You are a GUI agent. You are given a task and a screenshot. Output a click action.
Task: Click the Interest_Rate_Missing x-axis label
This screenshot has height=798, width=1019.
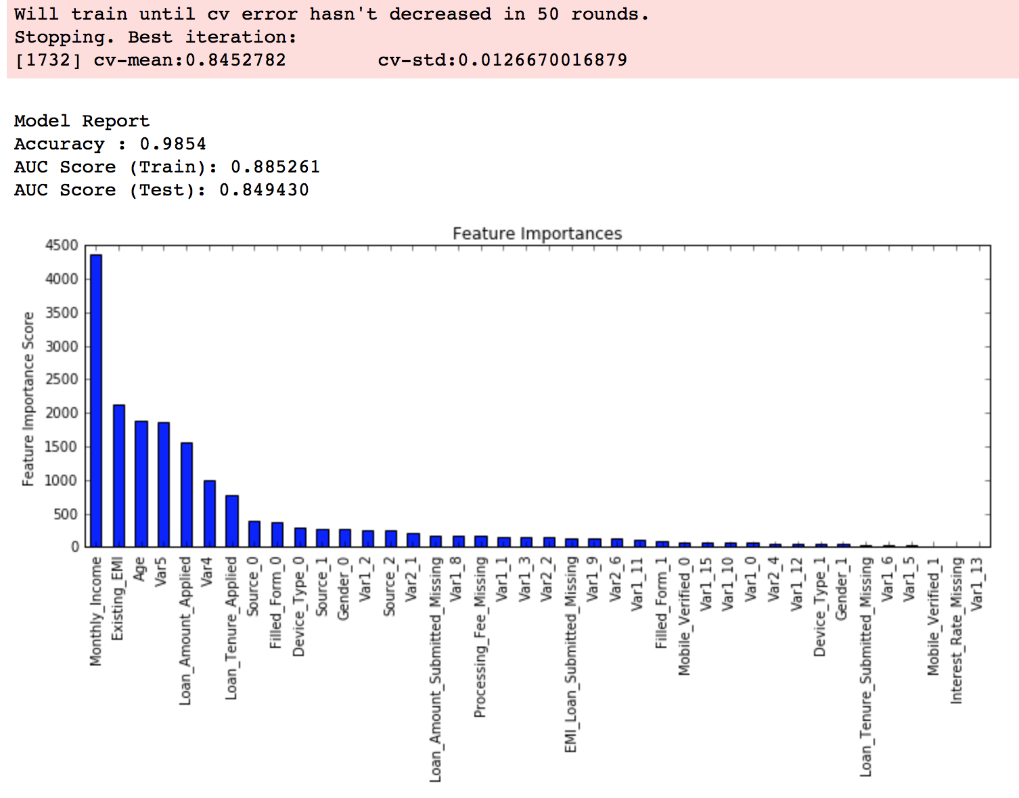(x=956, y=630)
